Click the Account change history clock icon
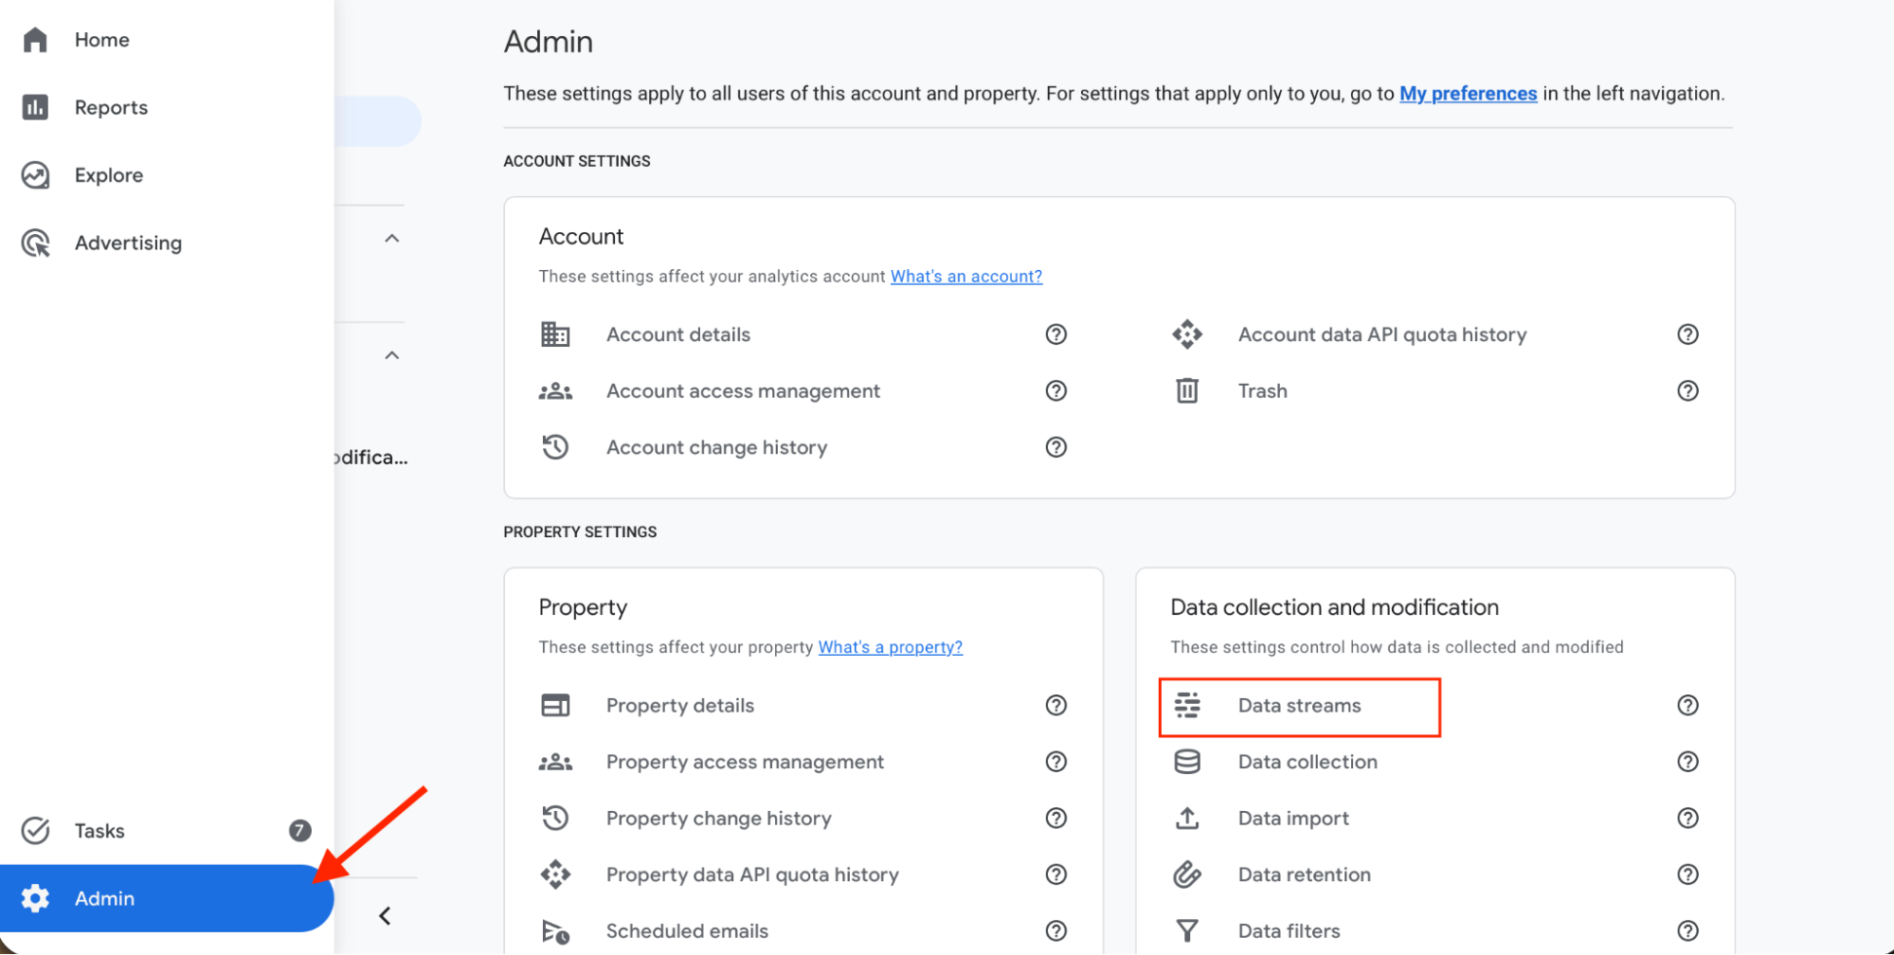The image size is (1894, 955). click(555, 446)
